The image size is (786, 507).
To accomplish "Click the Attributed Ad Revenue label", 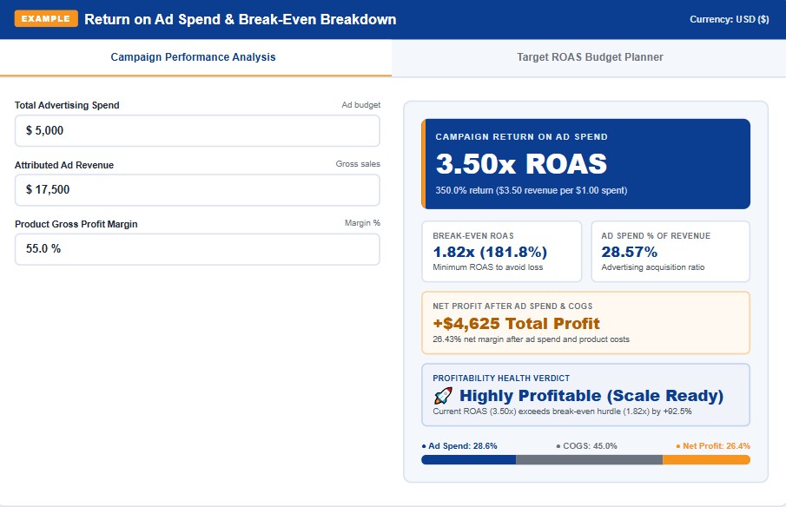I will (x=64, y=165).
